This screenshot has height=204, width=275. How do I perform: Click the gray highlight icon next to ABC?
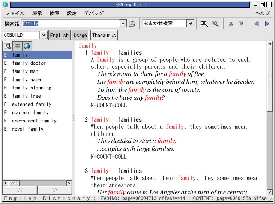[215, 24]
